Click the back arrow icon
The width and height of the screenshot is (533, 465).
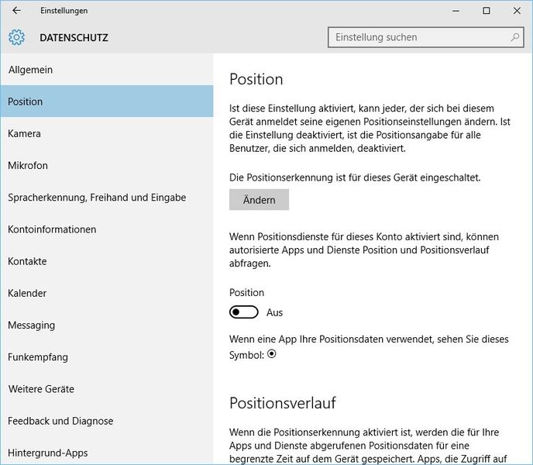(17, 11)
